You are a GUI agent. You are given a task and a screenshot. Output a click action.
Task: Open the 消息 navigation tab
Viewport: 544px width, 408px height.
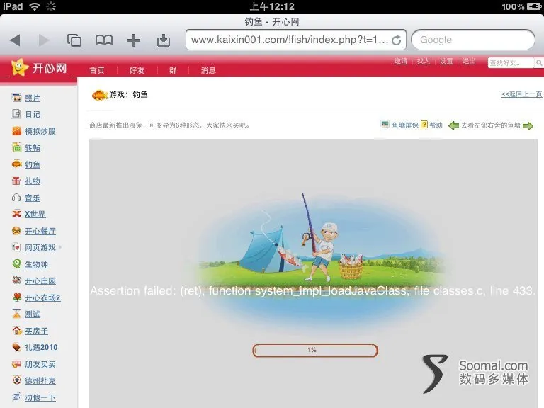coord(208,70)
